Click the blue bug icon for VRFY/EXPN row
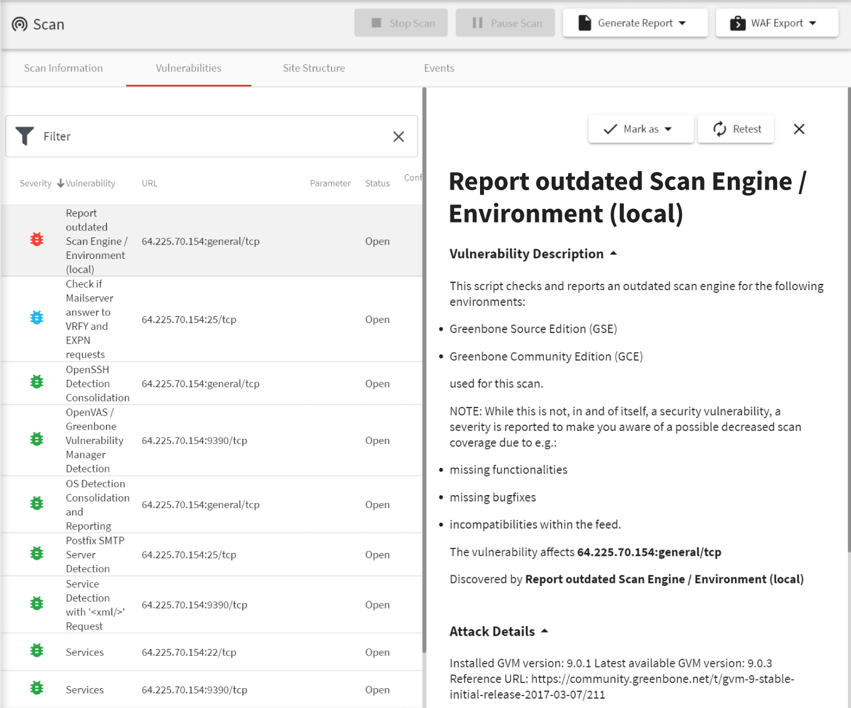The height and width of the screenshot is (708, 851). pos(37,317)
